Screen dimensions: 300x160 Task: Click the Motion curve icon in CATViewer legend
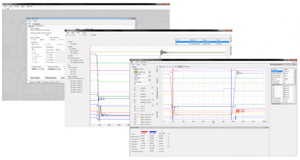pyautogui.click(x=138, y=90)
